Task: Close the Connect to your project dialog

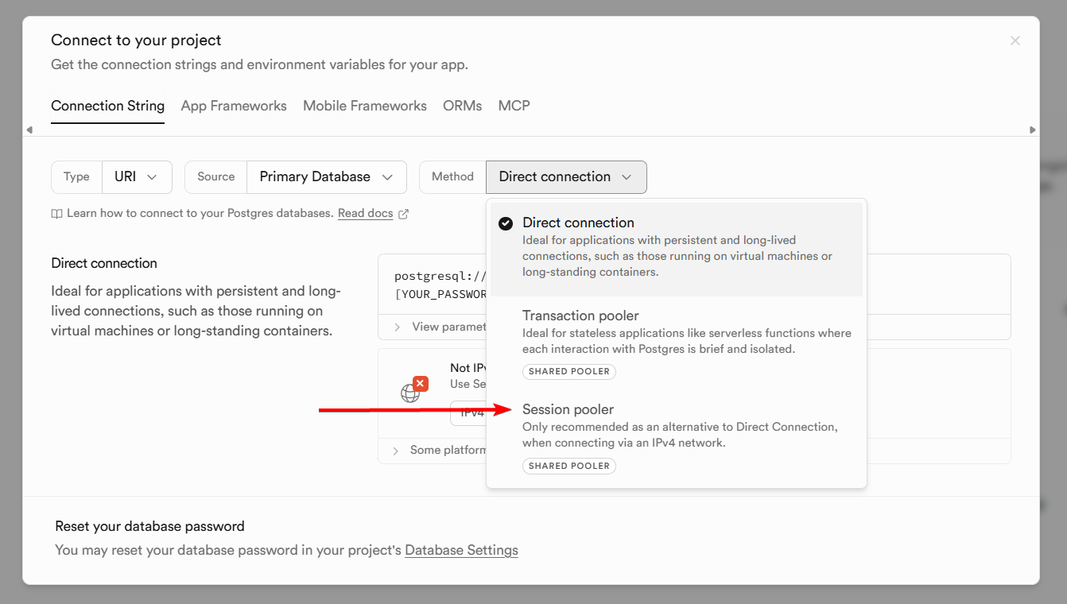Action: tap(1015, 40)
